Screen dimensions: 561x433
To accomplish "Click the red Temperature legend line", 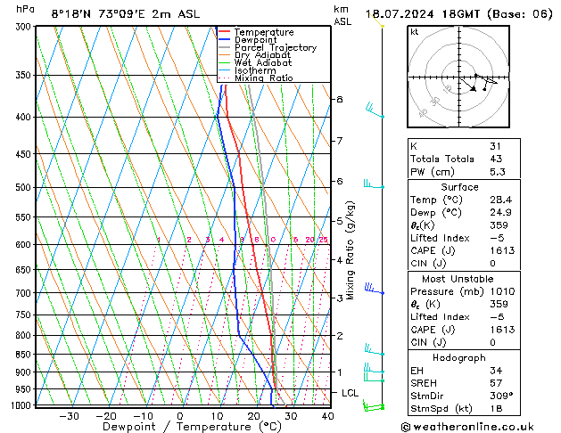I will tap(224, 32).
